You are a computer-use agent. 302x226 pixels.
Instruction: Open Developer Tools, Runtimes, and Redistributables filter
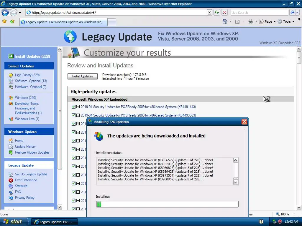28,108
